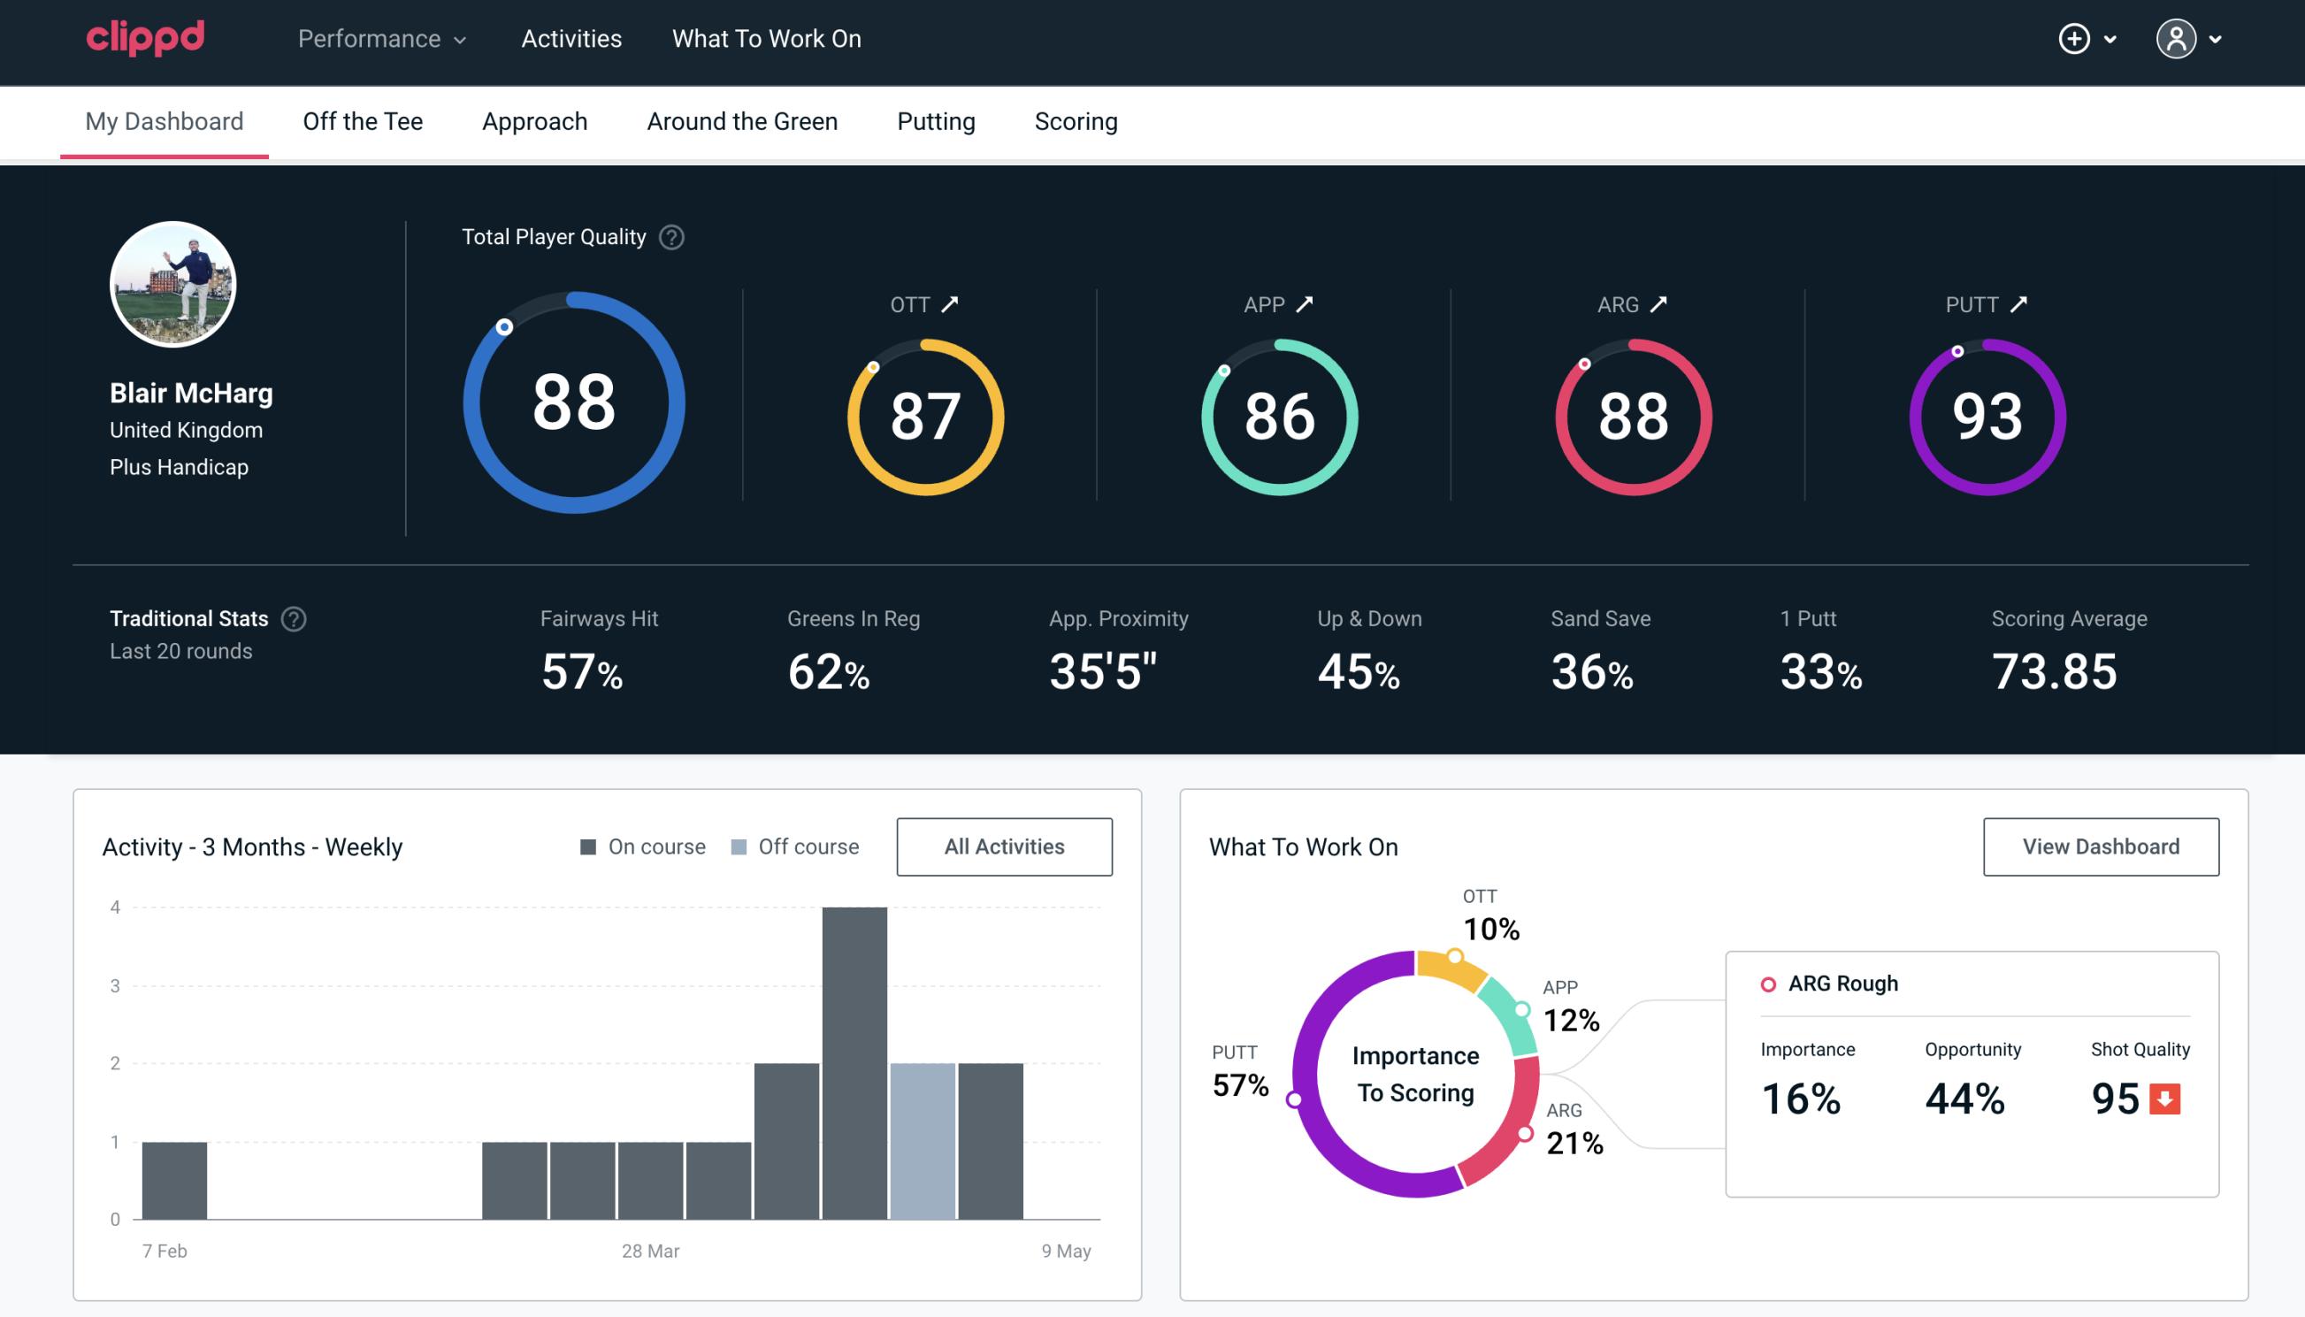
Task: Switch to the Scoring tab
Action: click(x=1075, y=119)
